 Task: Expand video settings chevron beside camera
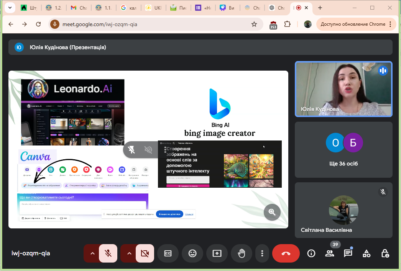tap(129, 253)
